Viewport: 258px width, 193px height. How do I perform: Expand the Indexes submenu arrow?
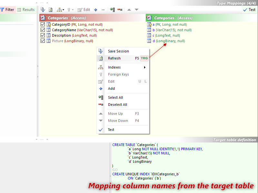click(x=145, y=67)
